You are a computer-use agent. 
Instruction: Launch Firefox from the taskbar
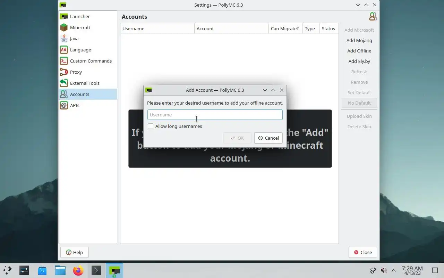[x=78, y=270]
